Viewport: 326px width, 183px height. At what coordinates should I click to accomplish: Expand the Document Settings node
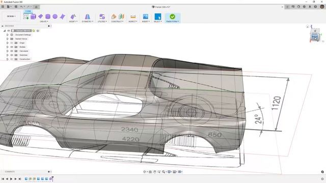coord(8,35)
